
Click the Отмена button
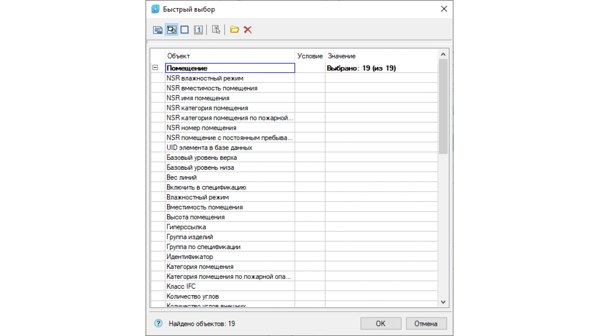tap(426, 323)
